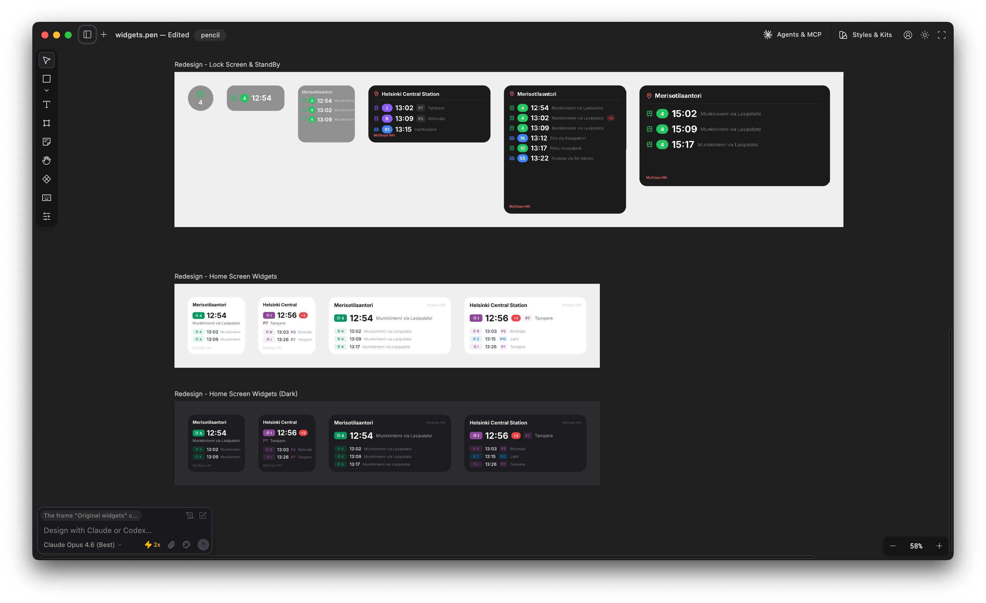Select the Frame tool
Screen dimensions: 986x603
pos(46,123)
